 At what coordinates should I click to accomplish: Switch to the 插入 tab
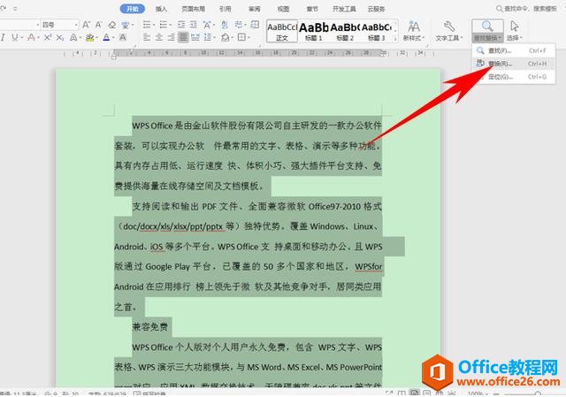pyautogui.click(x=161, y=9)
